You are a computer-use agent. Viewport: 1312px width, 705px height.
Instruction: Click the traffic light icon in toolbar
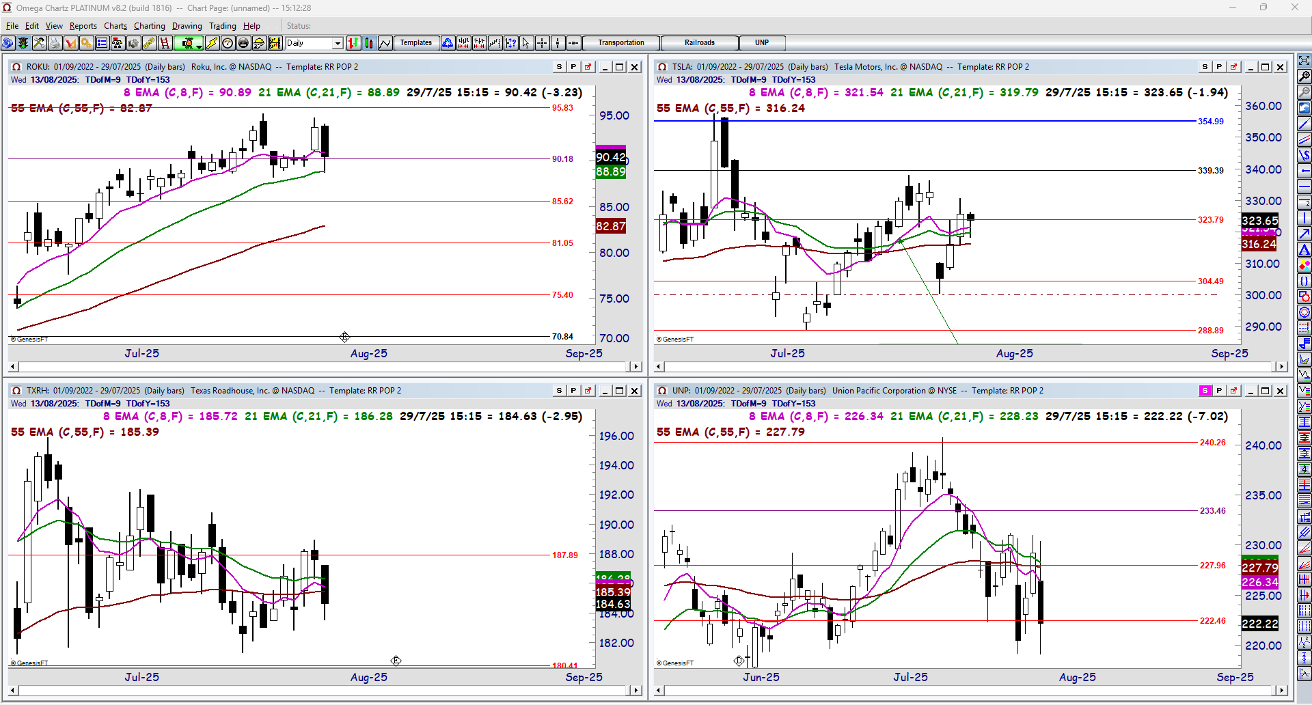pyautogui.click(x=23, y=43)
